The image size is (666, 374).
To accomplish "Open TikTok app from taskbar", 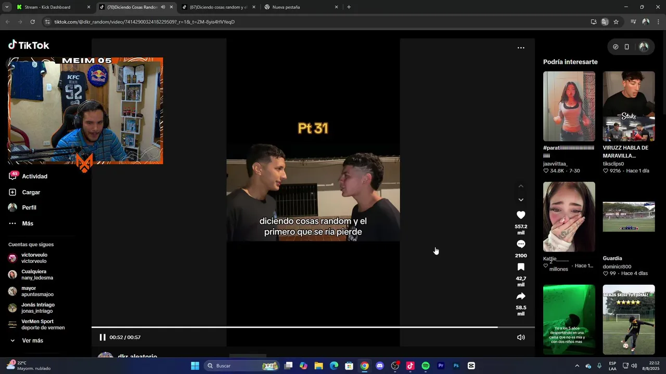I will tap(410, 366).
